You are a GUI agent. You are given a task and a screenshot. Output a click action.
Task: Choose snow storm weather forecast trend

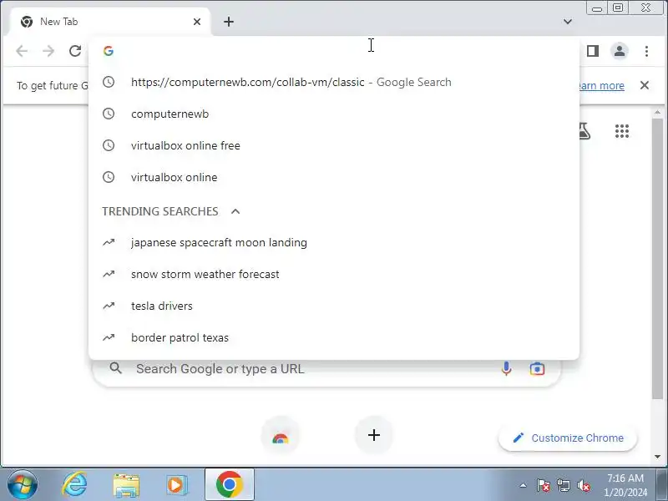pos(334,274)
